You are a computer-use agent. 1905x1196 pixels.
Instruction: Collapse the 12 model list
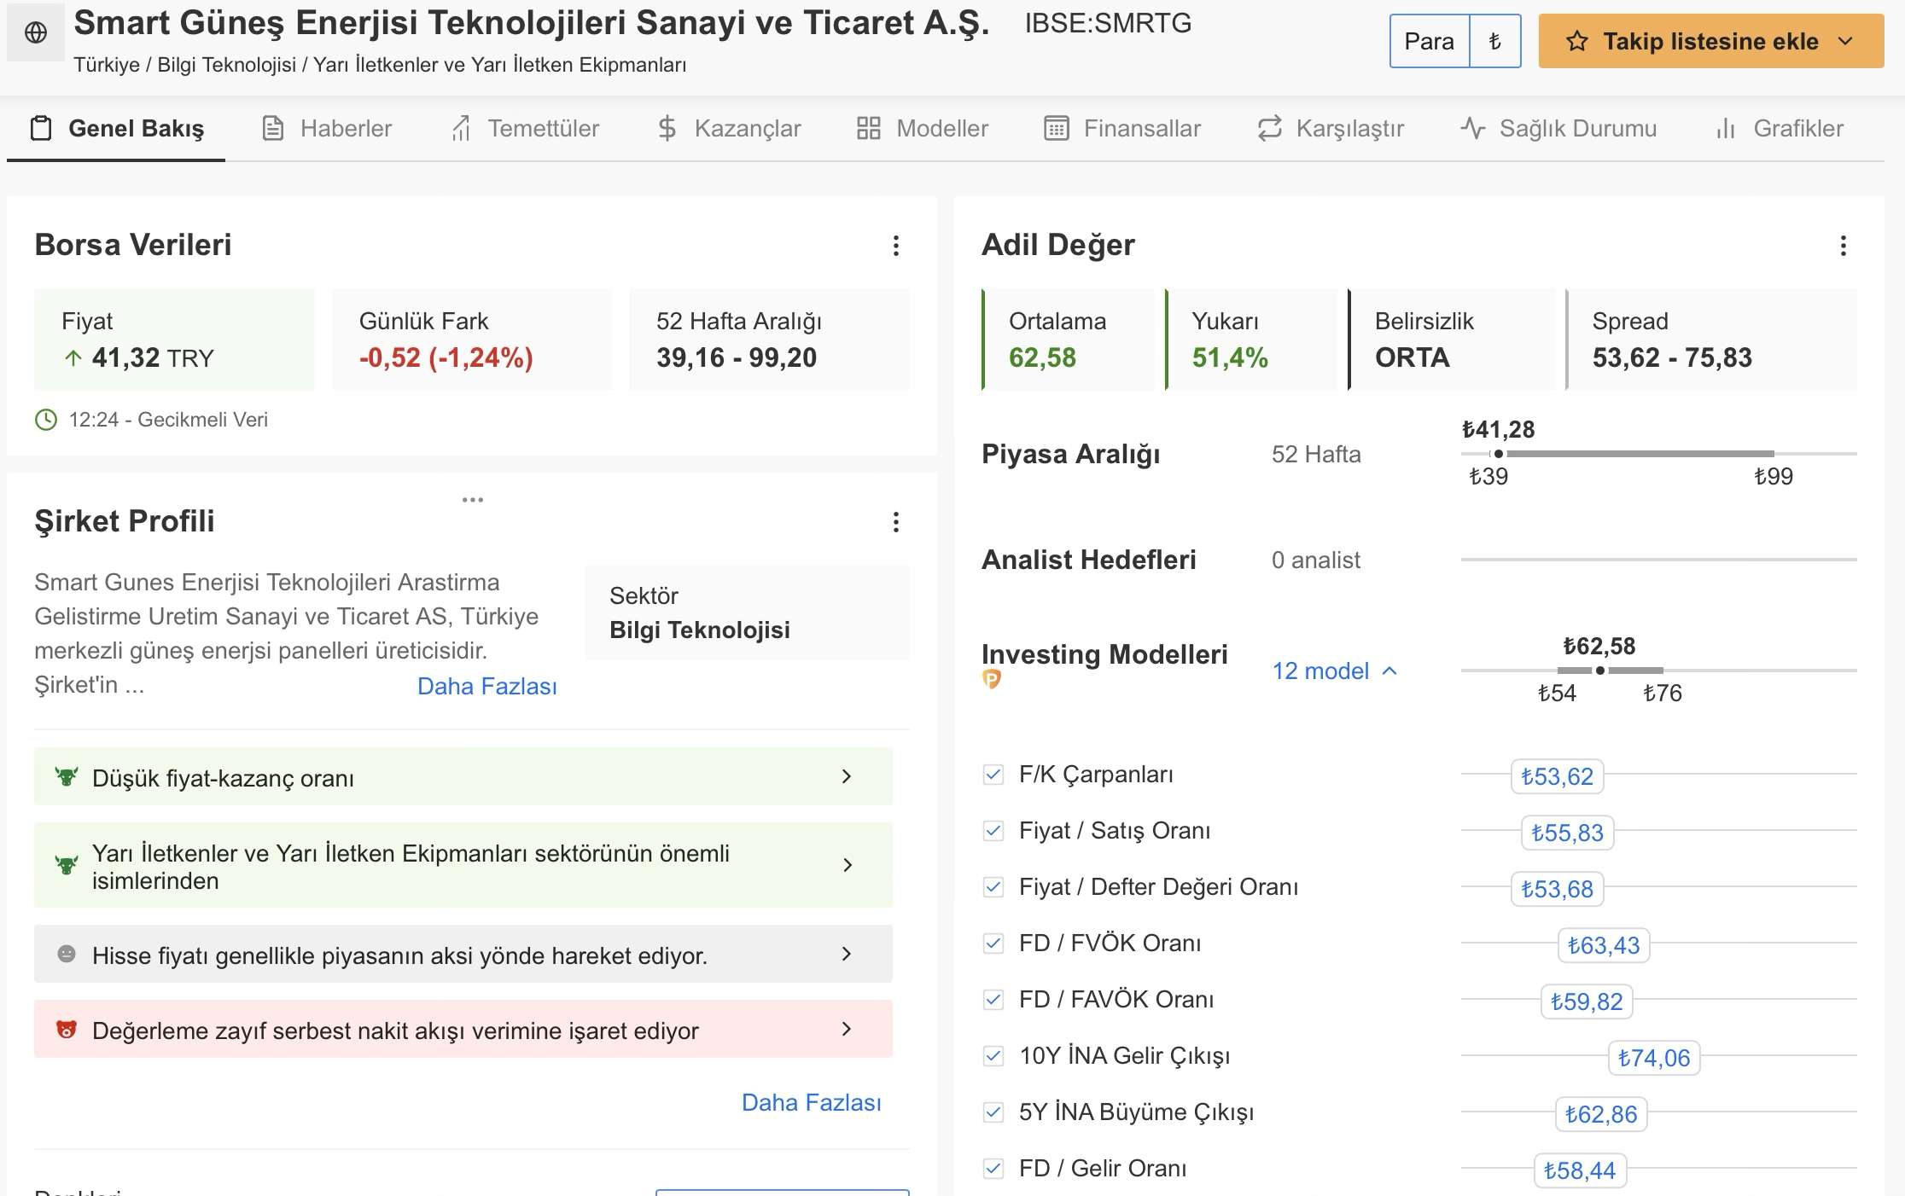(1335, 671)
